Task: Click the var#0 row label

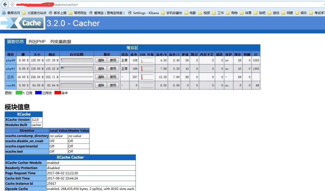Action: 11,85
